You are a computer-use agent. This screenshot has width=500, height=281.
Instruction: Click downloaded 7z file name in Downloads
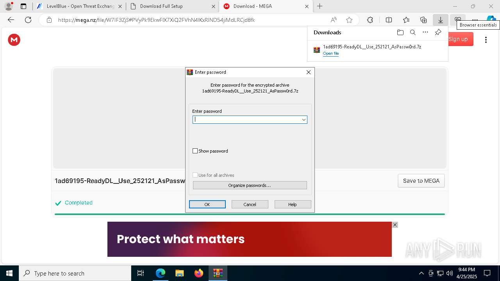coord(372,46)
